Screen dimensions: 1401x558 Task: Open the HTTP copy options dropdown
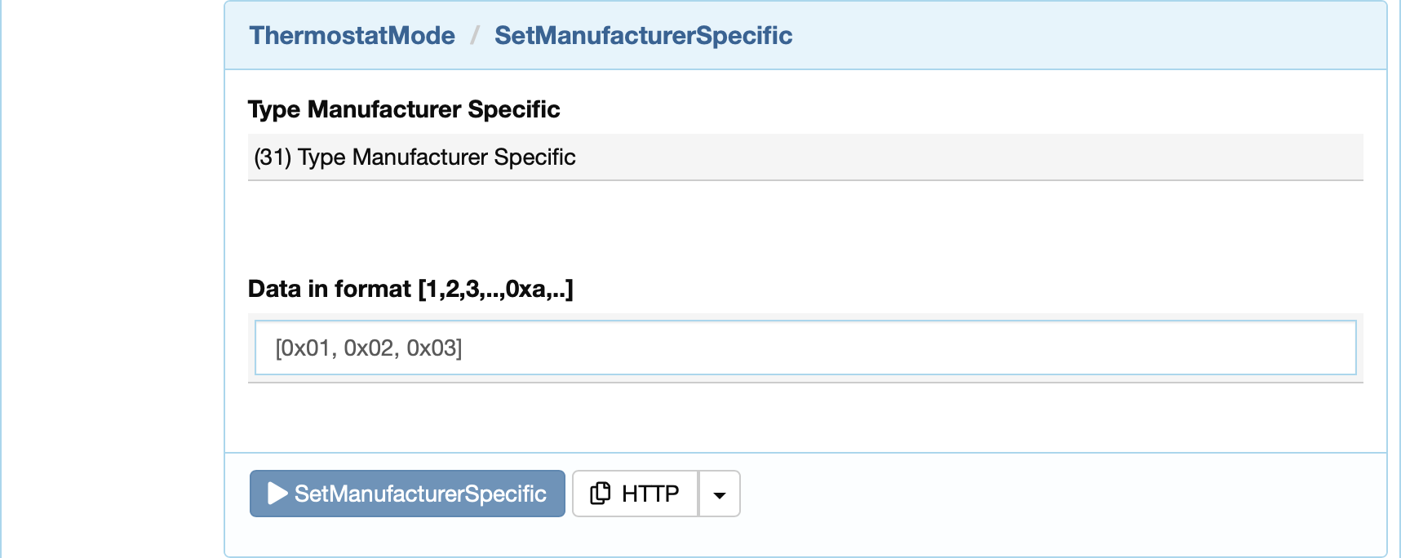click(720, 494)
